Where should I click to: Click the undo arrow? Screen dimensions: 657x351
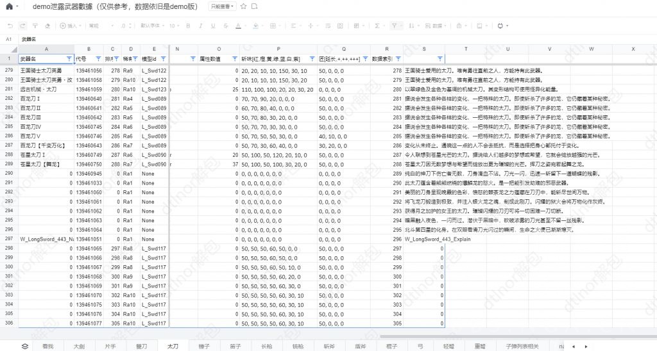(x=10, y=26)
